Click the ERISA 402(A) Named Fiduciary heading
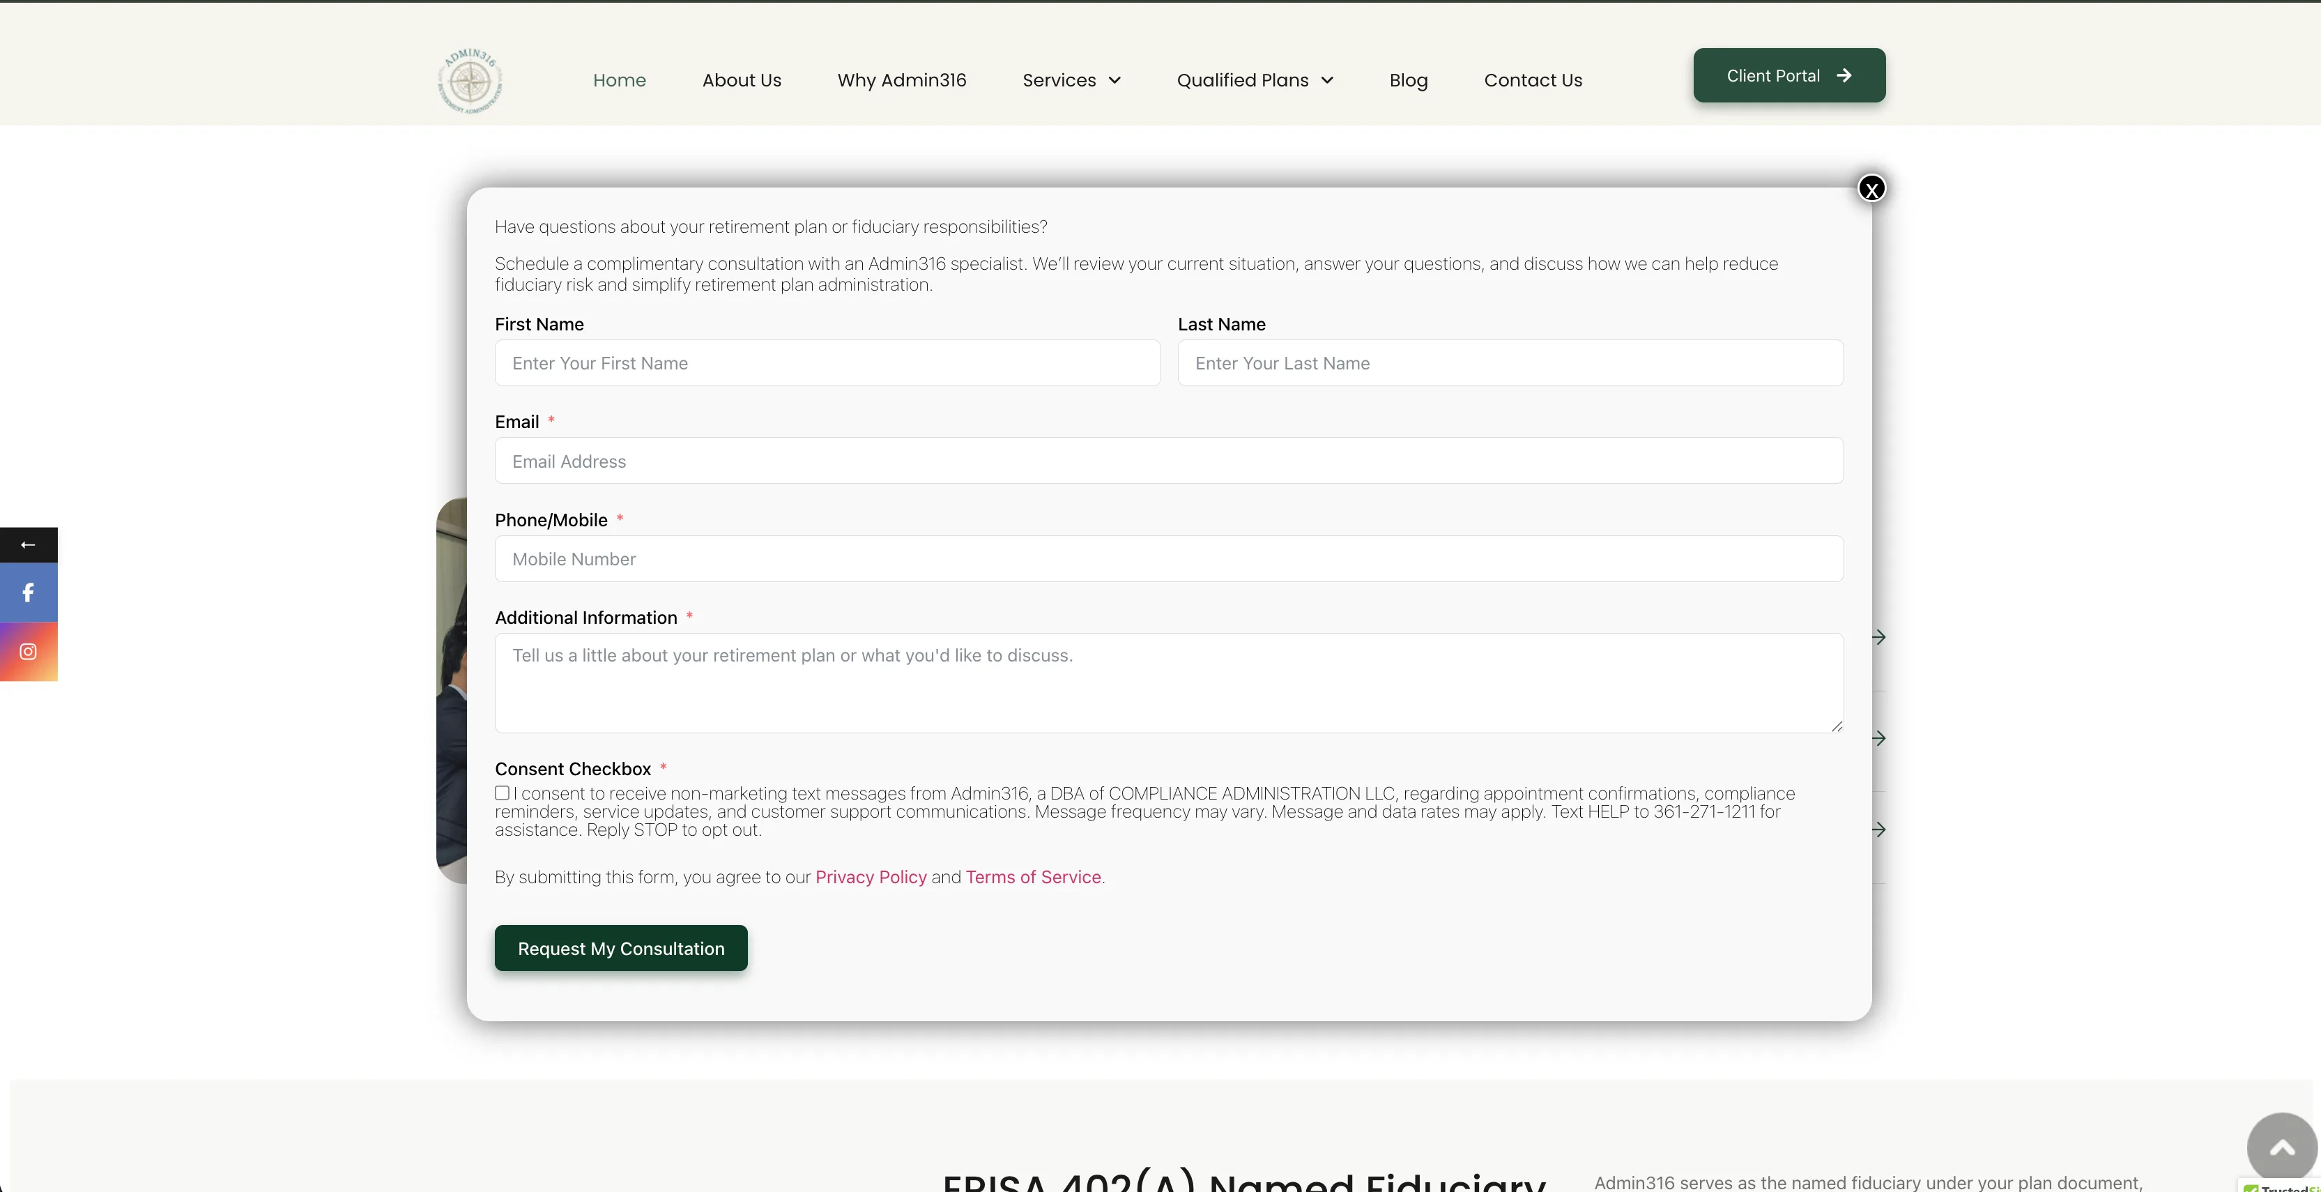2321x1192 pixels. pos(1244,1180)
